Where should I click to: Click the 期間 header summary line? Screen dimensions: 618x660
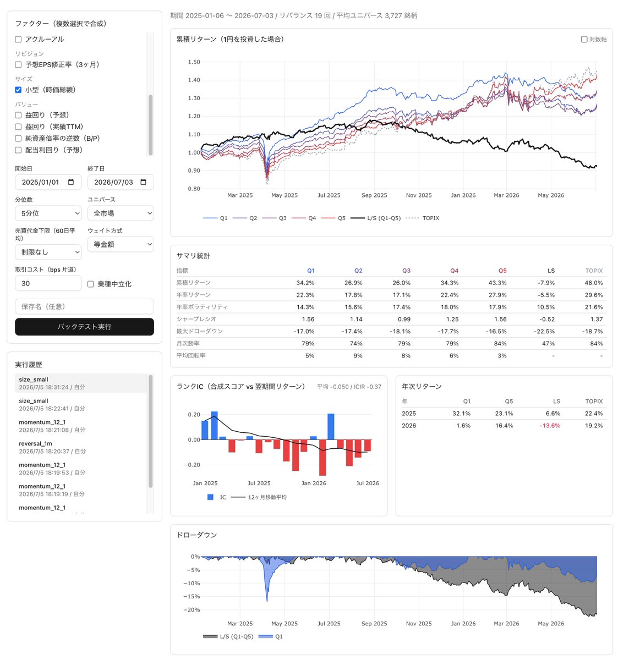click(294, 15)
